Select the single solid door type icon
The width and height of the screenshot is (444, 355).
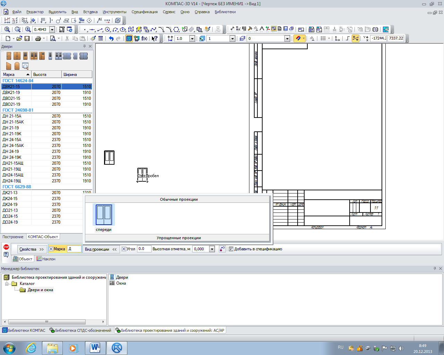coord(9,56)
